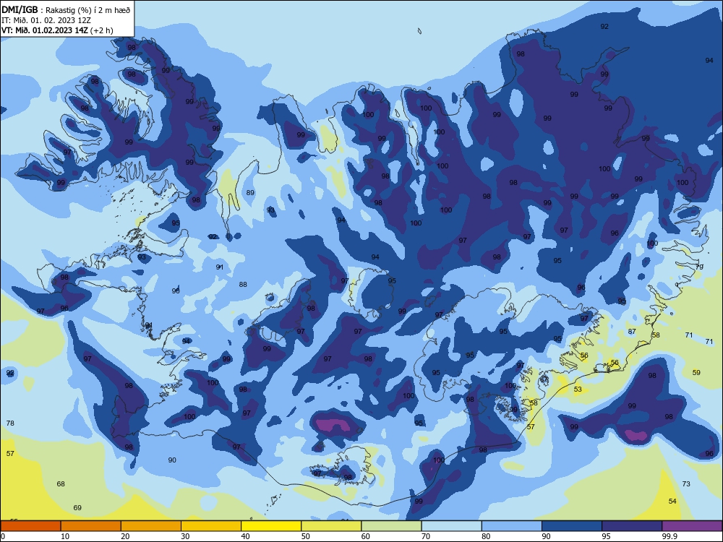Image resolution: width=723 pixels, height=542 pixels.
Task: Click the legend scale label '99.9'
Action: pyautogui.click(x=669, y=536)
